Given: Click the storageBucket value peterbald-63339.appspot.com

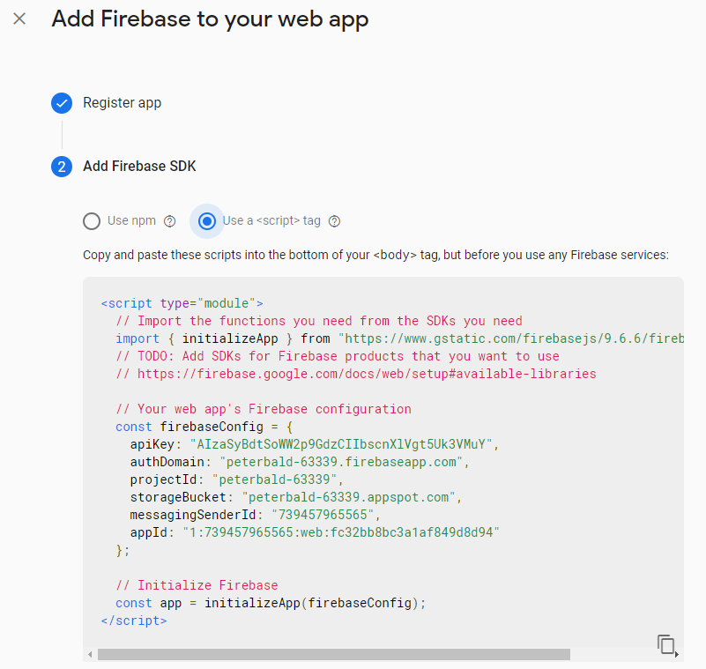Looking at the screenshot, I should tap(349, 497).
